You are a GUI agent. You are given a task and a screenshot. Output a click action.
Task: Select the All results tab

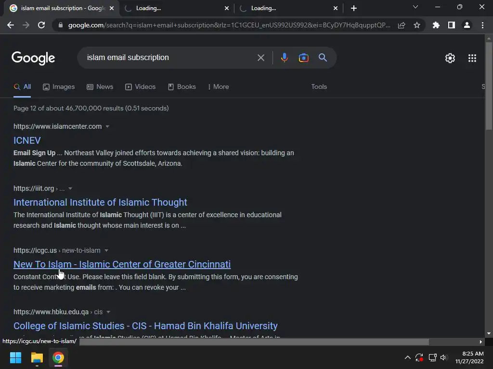point(22,86)
